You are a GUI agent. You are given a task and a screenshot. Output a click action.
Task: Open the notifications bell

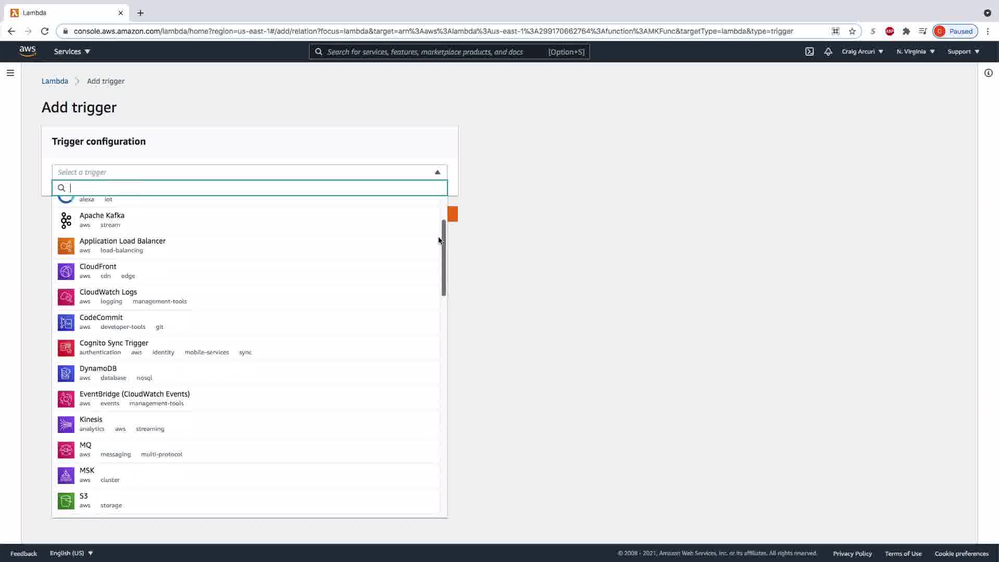828,52
